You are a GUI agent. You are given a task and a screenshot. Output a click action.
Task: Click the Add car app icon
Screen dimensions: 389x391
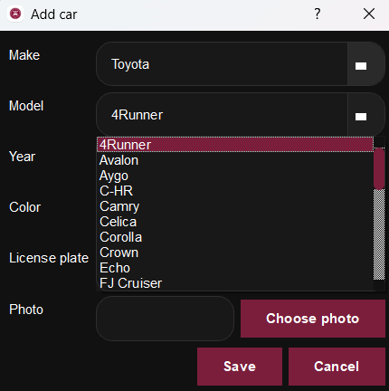tap(15, 14)
